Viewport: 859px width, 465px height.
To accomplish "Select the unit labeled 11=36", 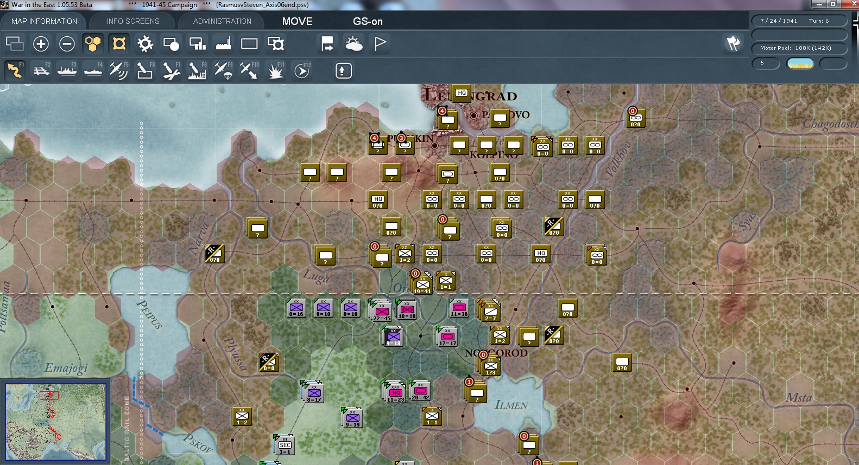I will click(x=459, y=308).
